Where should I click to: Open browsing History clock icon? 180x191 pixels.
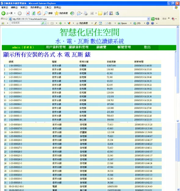coord(72,13)
